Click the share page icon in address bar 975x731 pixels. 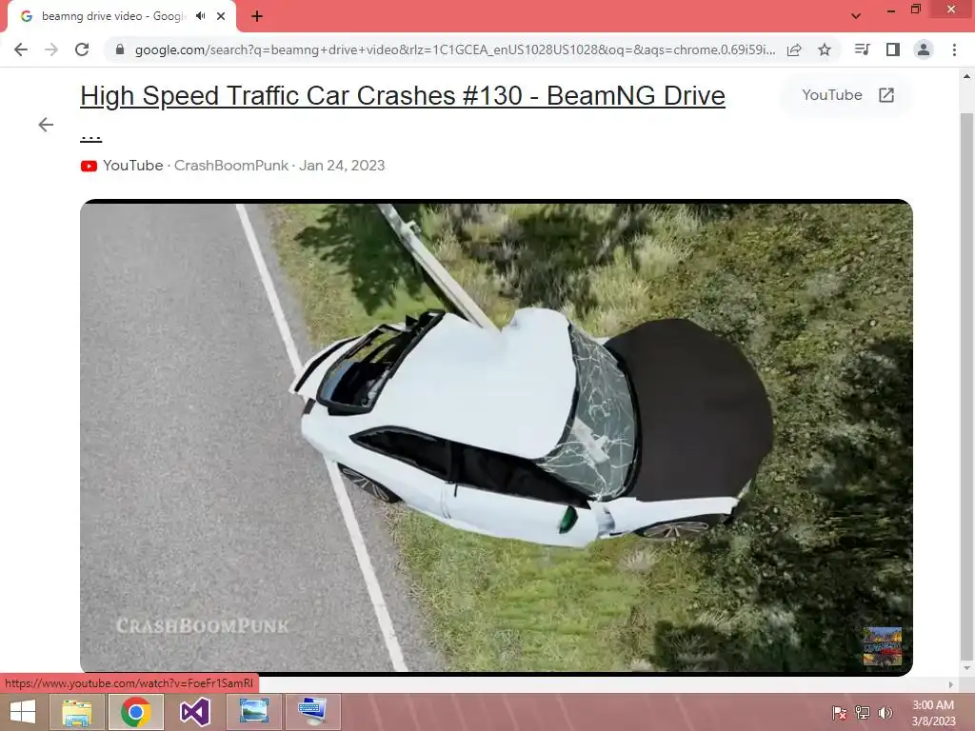coord(794,49)
